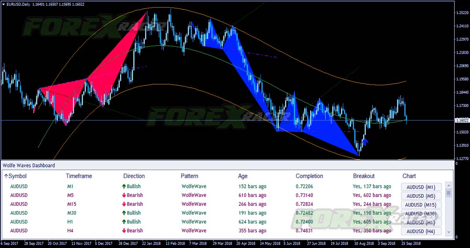Sort dashboard by Pattern column header
Viewport: 470px width, 248px height.
tap(189, 176)
